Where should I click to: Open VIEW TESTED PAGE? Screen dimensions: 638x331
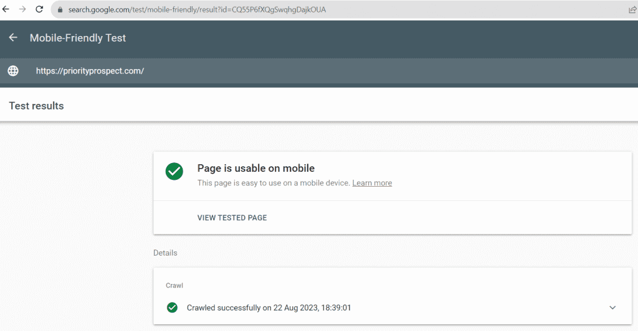coord(232,218)
